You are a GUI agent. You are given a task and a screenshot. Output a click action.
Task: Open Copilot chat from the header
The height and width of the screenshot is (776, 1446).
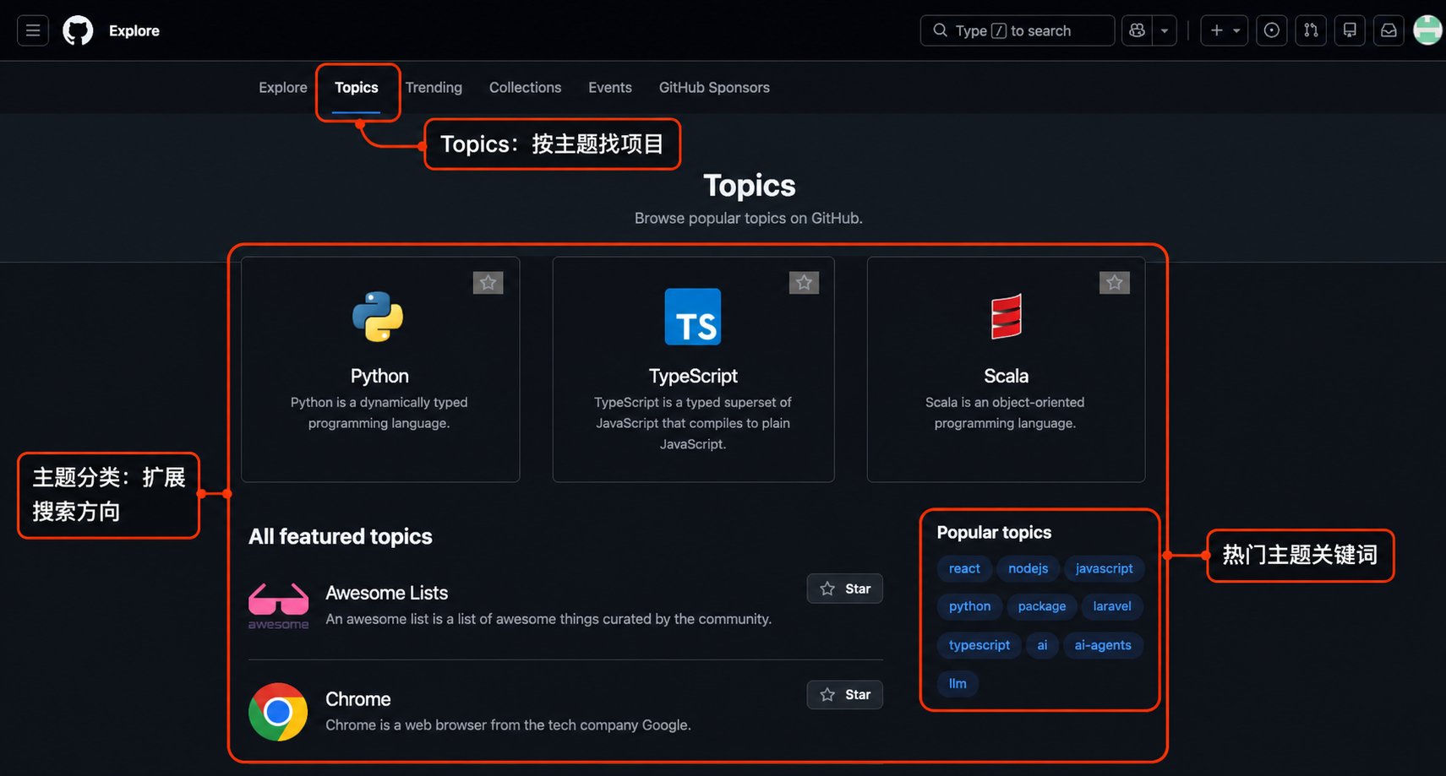point(1137,30)
